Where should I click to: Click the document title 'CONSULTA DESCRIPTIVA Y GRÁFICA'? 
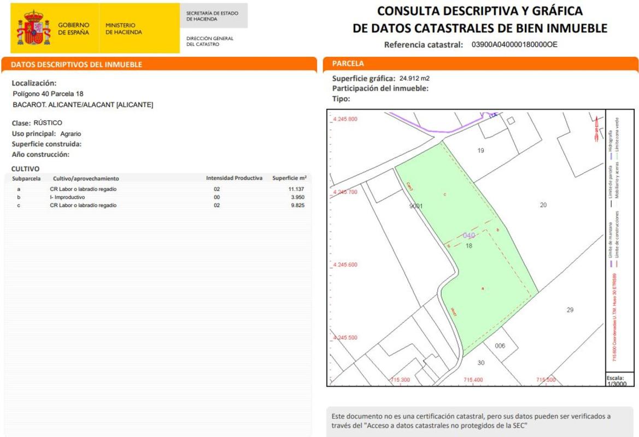point(479,11)
